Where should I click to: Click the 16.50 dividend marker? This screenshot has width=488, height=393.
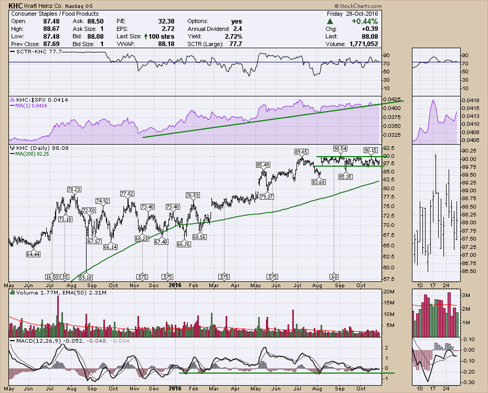(52, 277)
